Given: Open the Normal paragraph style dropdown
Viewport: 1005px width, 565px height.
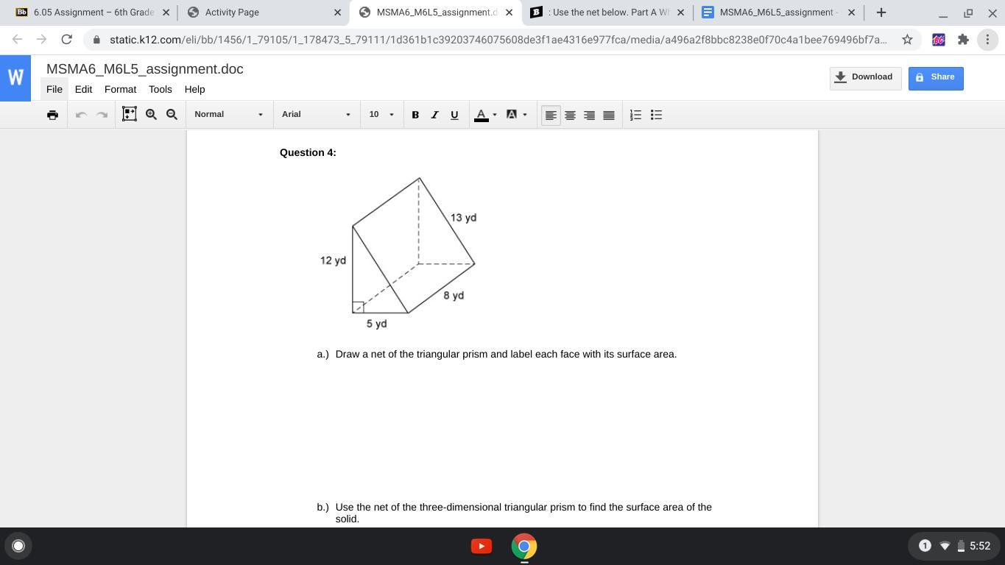Looking at the screenshot, I should [228, 114].
